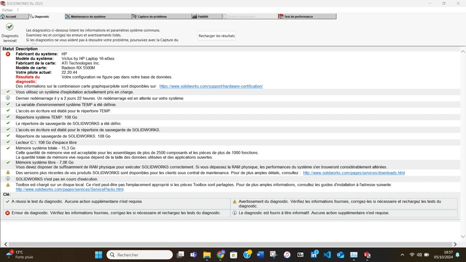The image size is (466, 262).
Task: Open iTunes music app from taskbar
Action: point(287,255)
